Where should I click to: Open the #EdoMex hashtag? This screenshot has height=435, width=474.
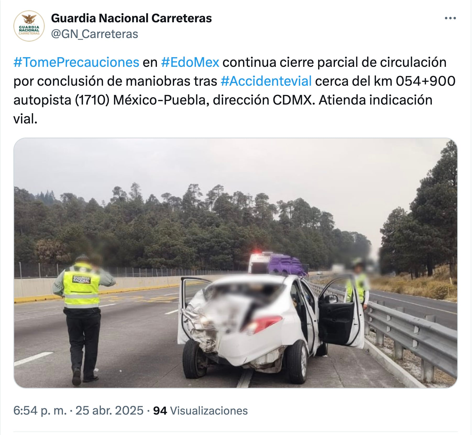[190, 62]
